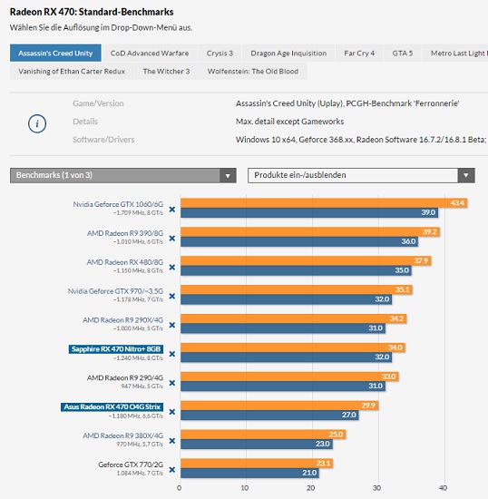The height and width of the screenshot is (499, 488).
Task: Switch to the GTA 5 tab
Action: [403, 54]
